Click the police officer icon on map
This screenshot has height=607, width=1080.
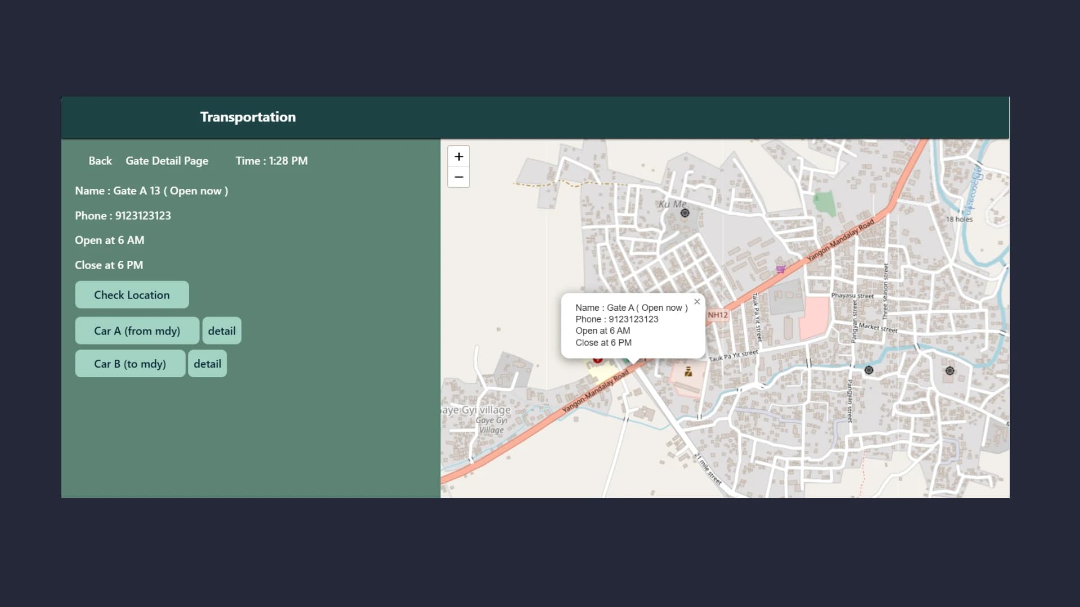pos(688,372)
